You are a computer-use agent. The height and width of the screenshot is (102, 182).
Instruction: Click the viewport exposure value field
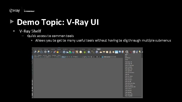94,57
